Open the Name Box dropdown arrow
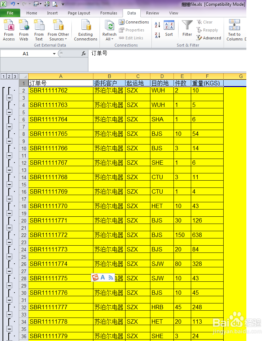 [x=54, y=54]
